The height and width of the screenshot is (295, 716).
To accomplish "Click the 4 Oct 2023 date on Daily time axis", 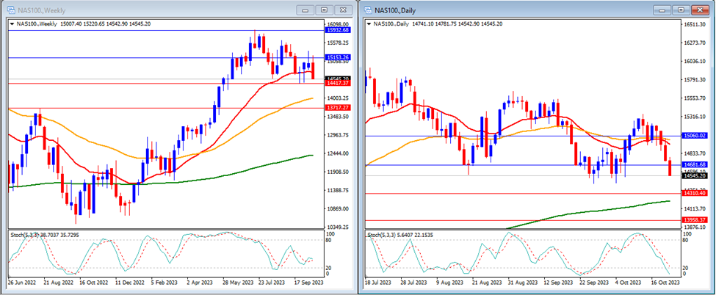I will [x=628, y=283].
